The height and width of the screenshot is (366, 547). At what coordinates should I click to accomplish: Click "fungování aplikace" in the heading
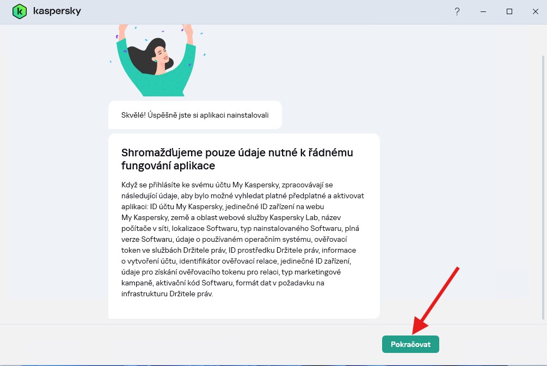[168, 166]
